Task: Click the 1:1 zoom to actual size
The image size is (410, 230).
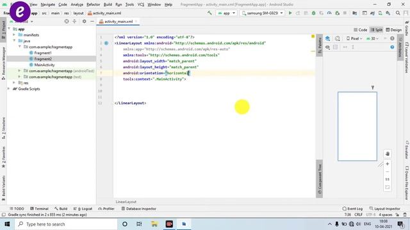Action: [x=388, y=179]
